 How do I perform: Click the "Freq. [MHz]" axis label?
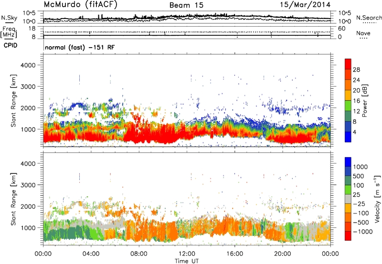(x=9, y=32)
